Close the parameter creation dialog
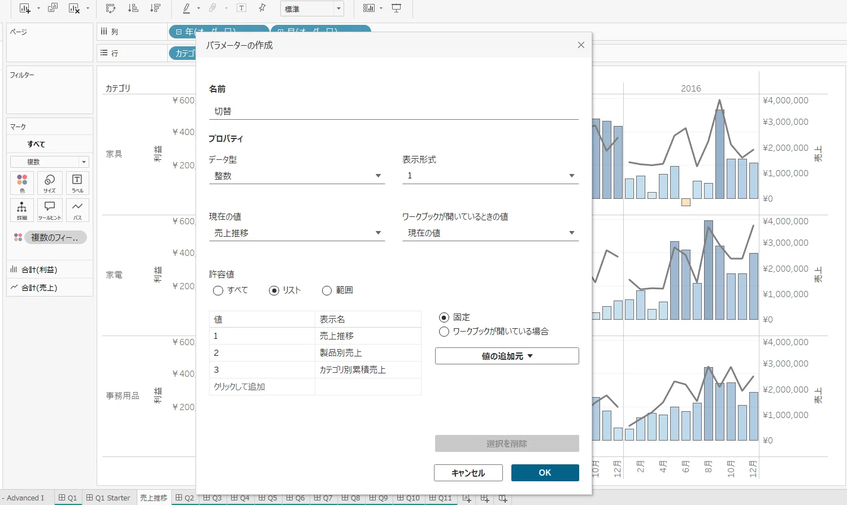The height and width of the screenshot is (505, 847). [x=581, y=45]
